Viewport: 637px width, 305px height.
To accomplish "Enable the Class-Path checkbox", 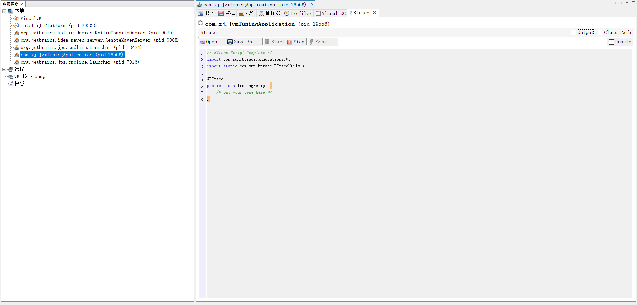I will coord(601,32).
